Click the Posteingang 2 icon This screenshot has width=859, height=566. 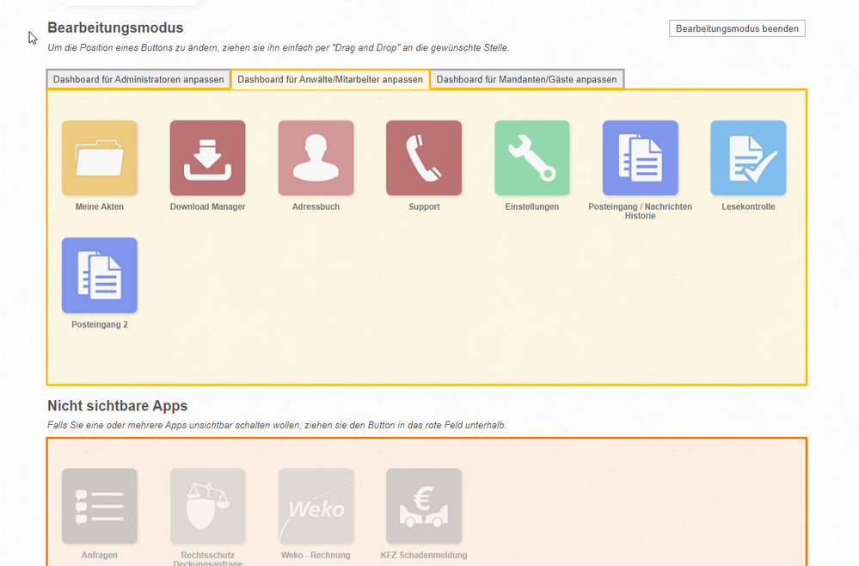click(99, 275)
